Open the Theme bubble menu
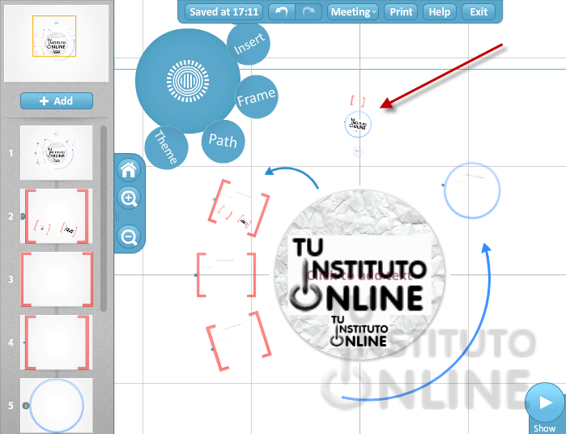566x434 pixels. (166, 147)
